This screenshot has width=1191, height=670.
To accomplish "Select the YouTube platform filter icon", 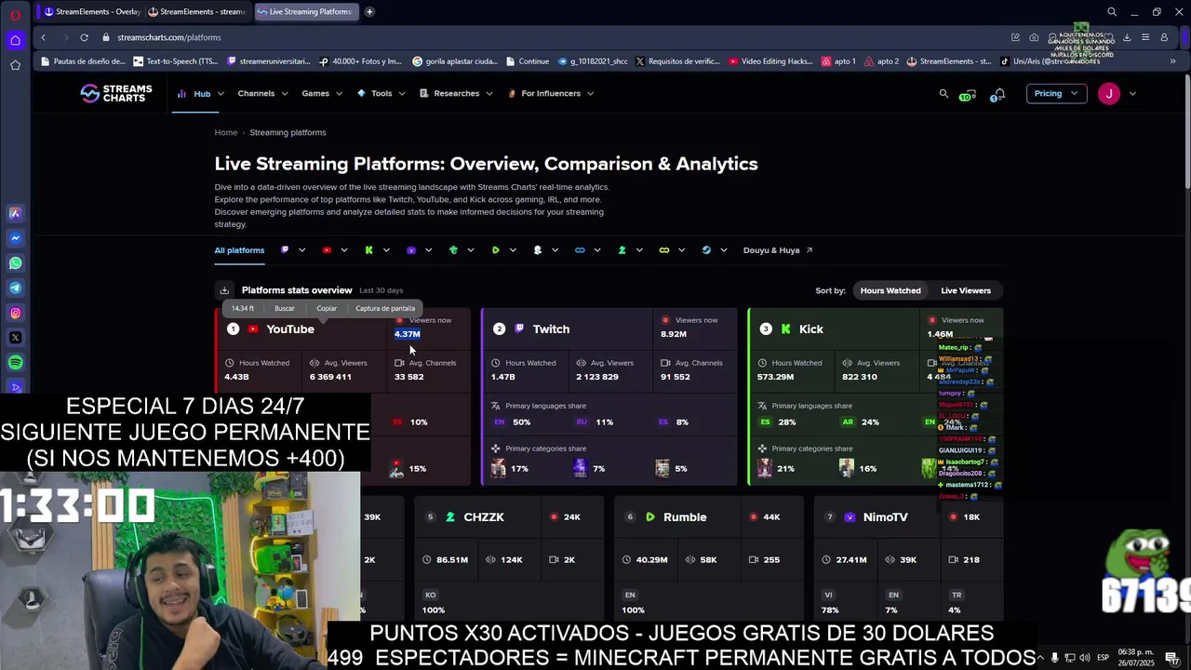I will (x=327, y=250).
